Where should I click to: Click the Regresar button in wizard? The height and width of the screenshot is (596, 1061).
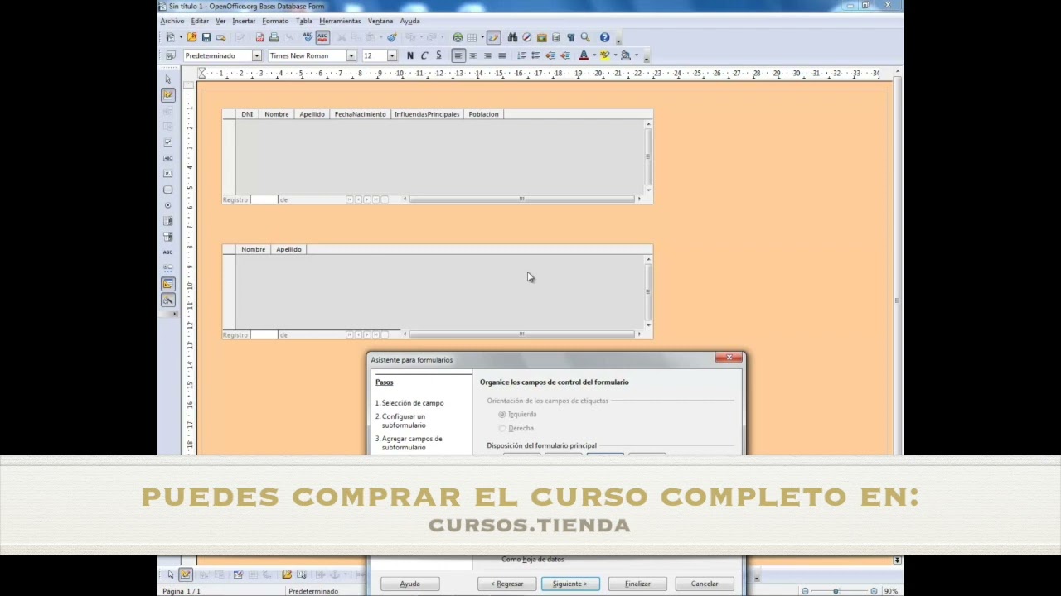(506, 584)
